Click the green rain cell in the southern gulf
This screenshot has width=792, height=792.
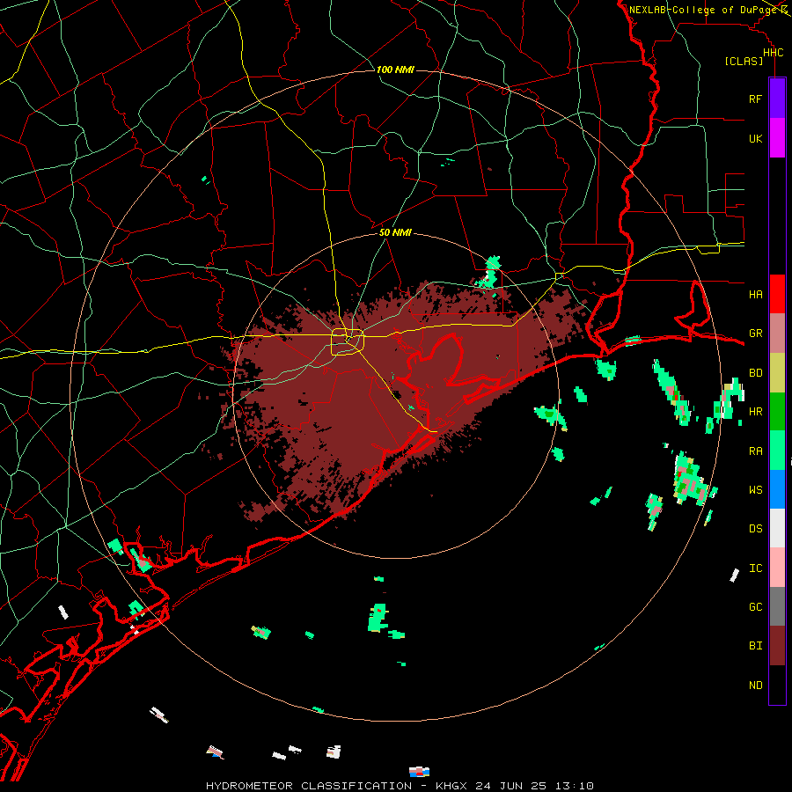(x=378, y=617)
